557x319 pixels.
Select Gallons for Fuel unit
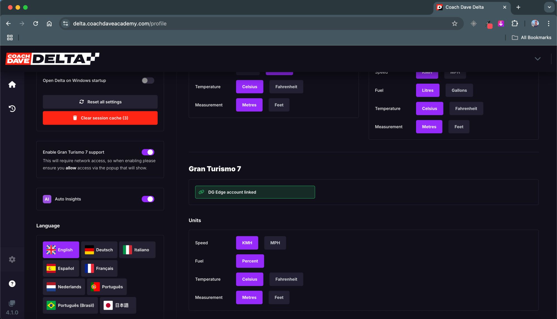459,90
